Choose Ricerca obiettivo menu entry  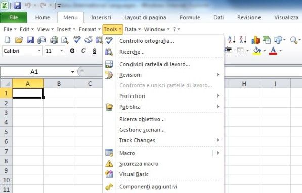point(163,119)
